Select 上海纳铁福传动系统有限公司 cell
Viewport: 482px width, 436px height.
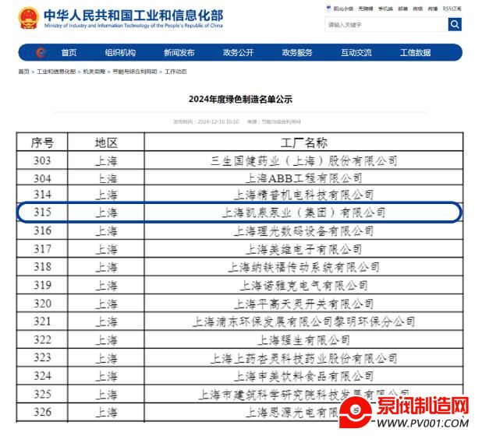pyautogui.click(x=303, y=267)
